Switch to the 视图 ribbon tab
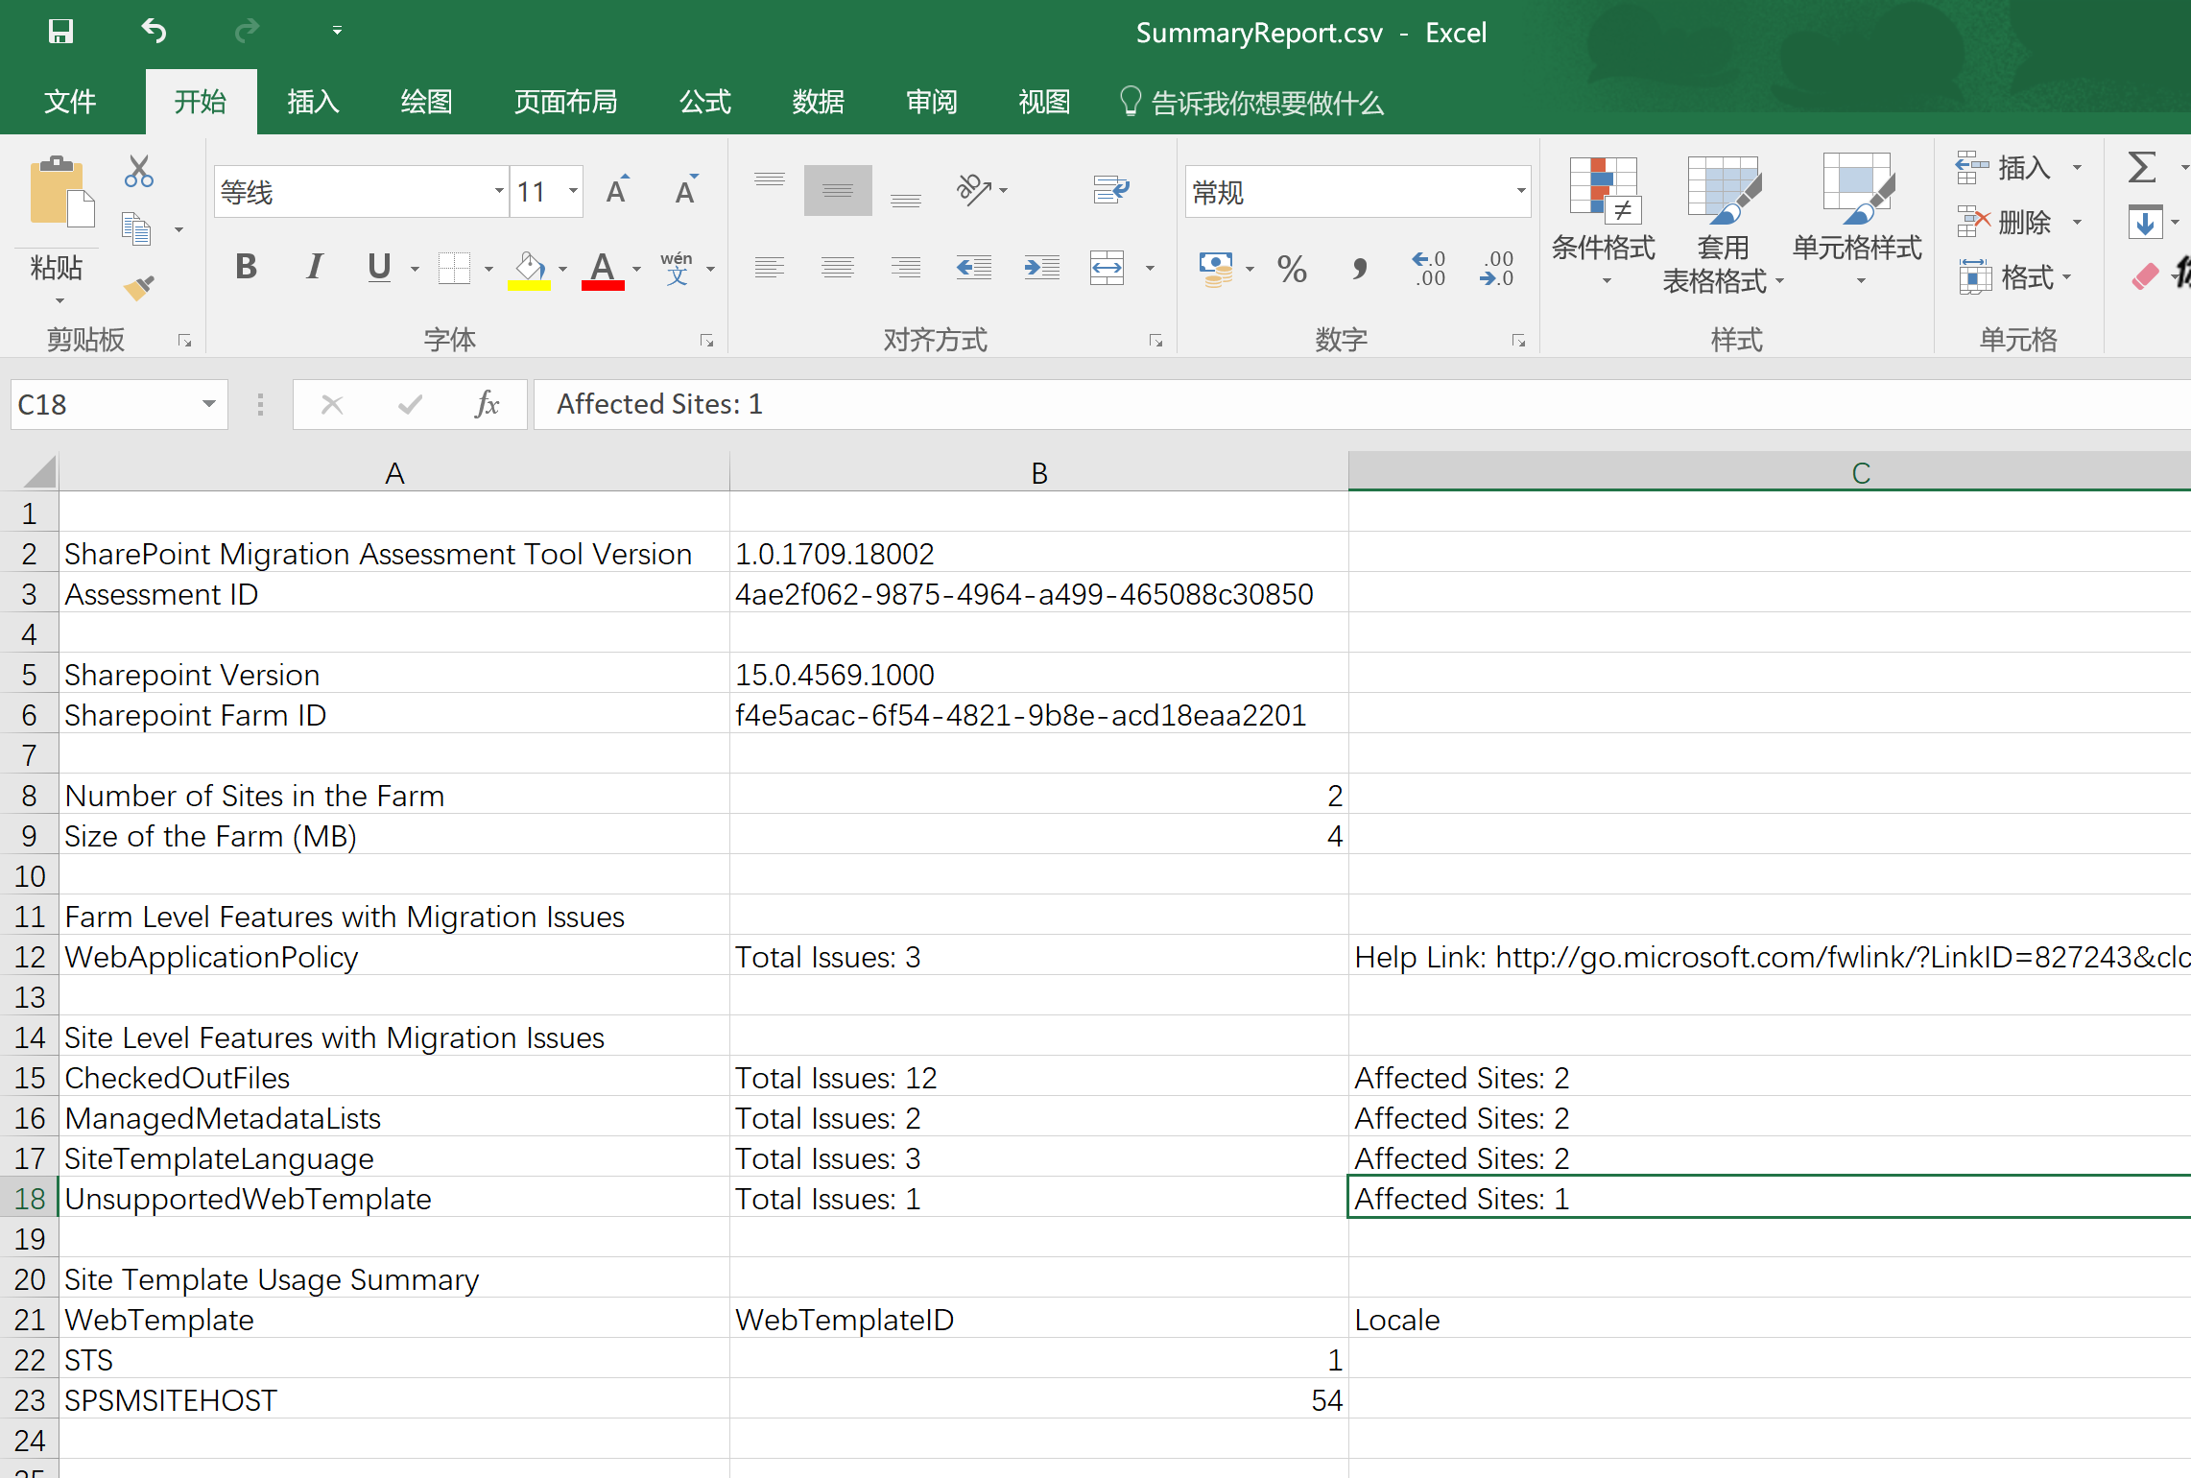Viewport: 2191px width, 1478px height. (1044, 102)
